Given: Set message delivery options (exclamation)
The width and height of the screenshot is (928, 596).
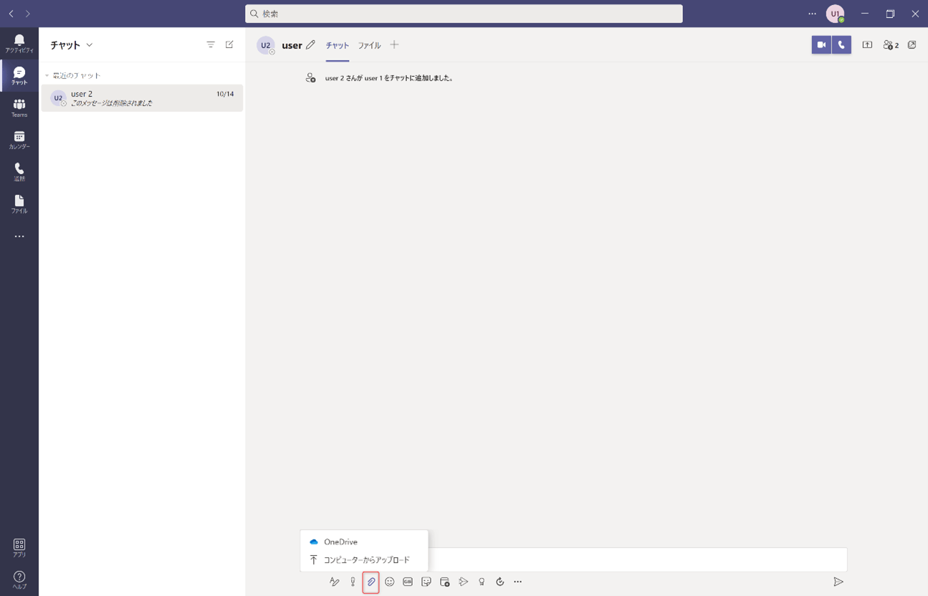Looking at the screenshot, I should 353,582.
